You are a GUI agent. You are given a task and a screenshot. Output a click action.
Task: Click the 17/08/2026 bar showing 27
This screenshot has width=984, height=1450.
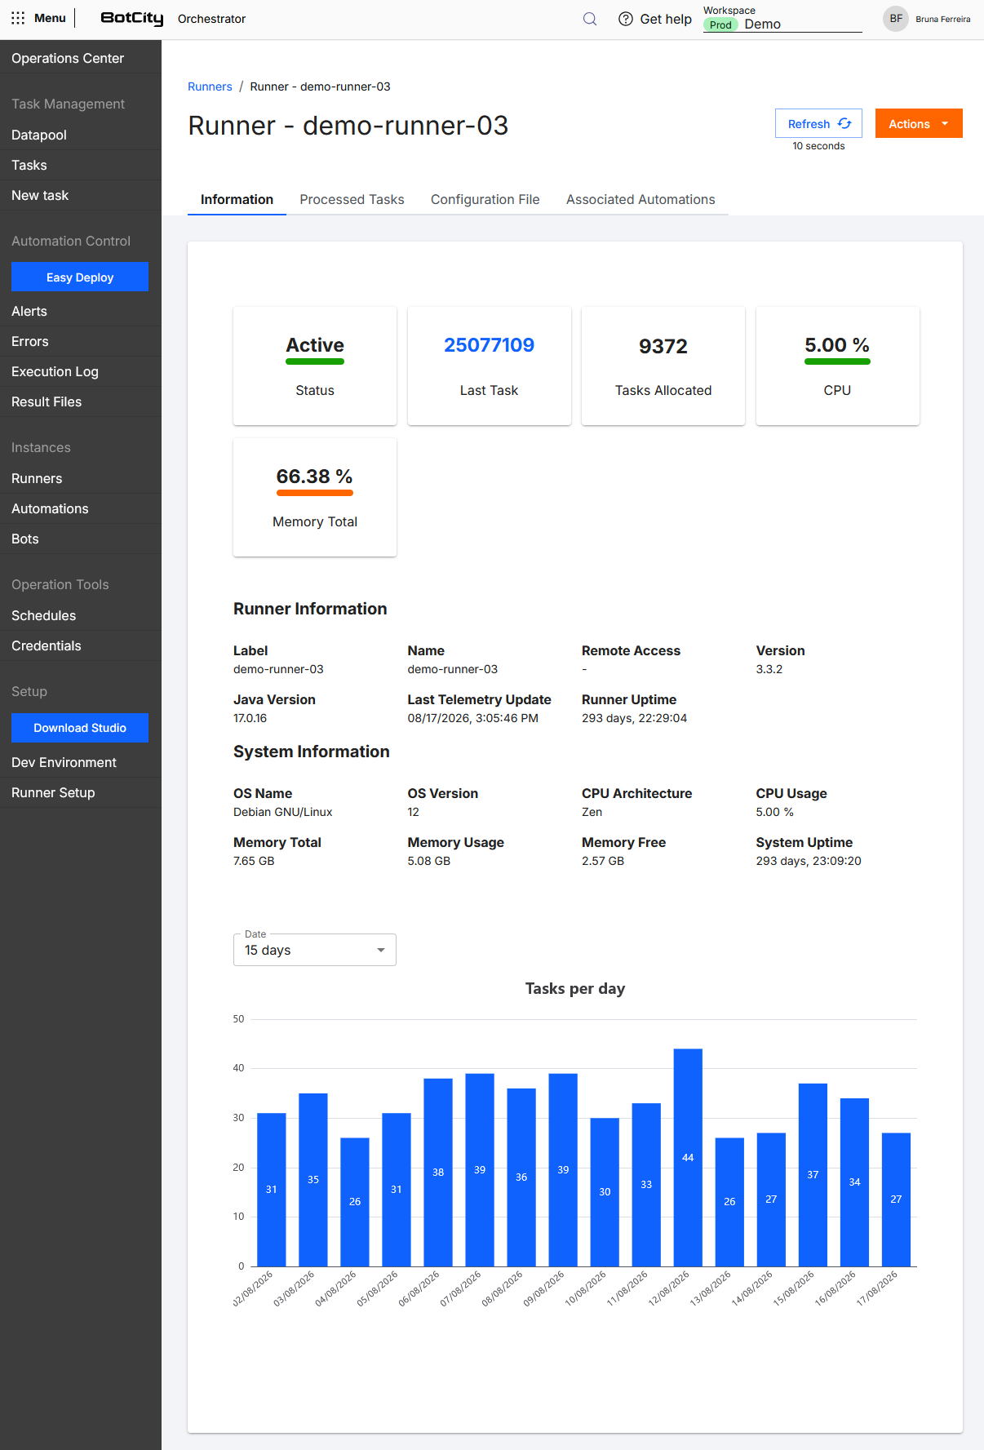click(896, 1199)
